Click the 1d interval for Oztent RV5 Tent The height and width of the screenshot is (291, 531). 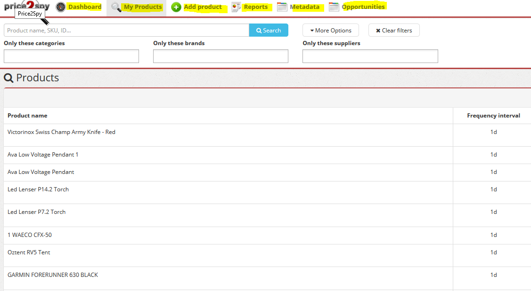click(493, 252)
